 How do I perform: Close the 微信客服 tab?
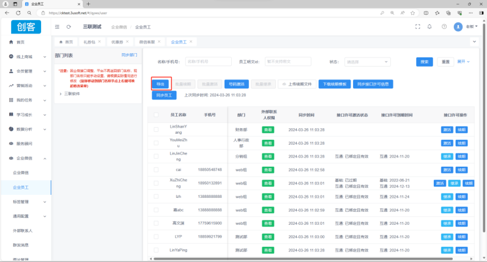click(159, 42)
